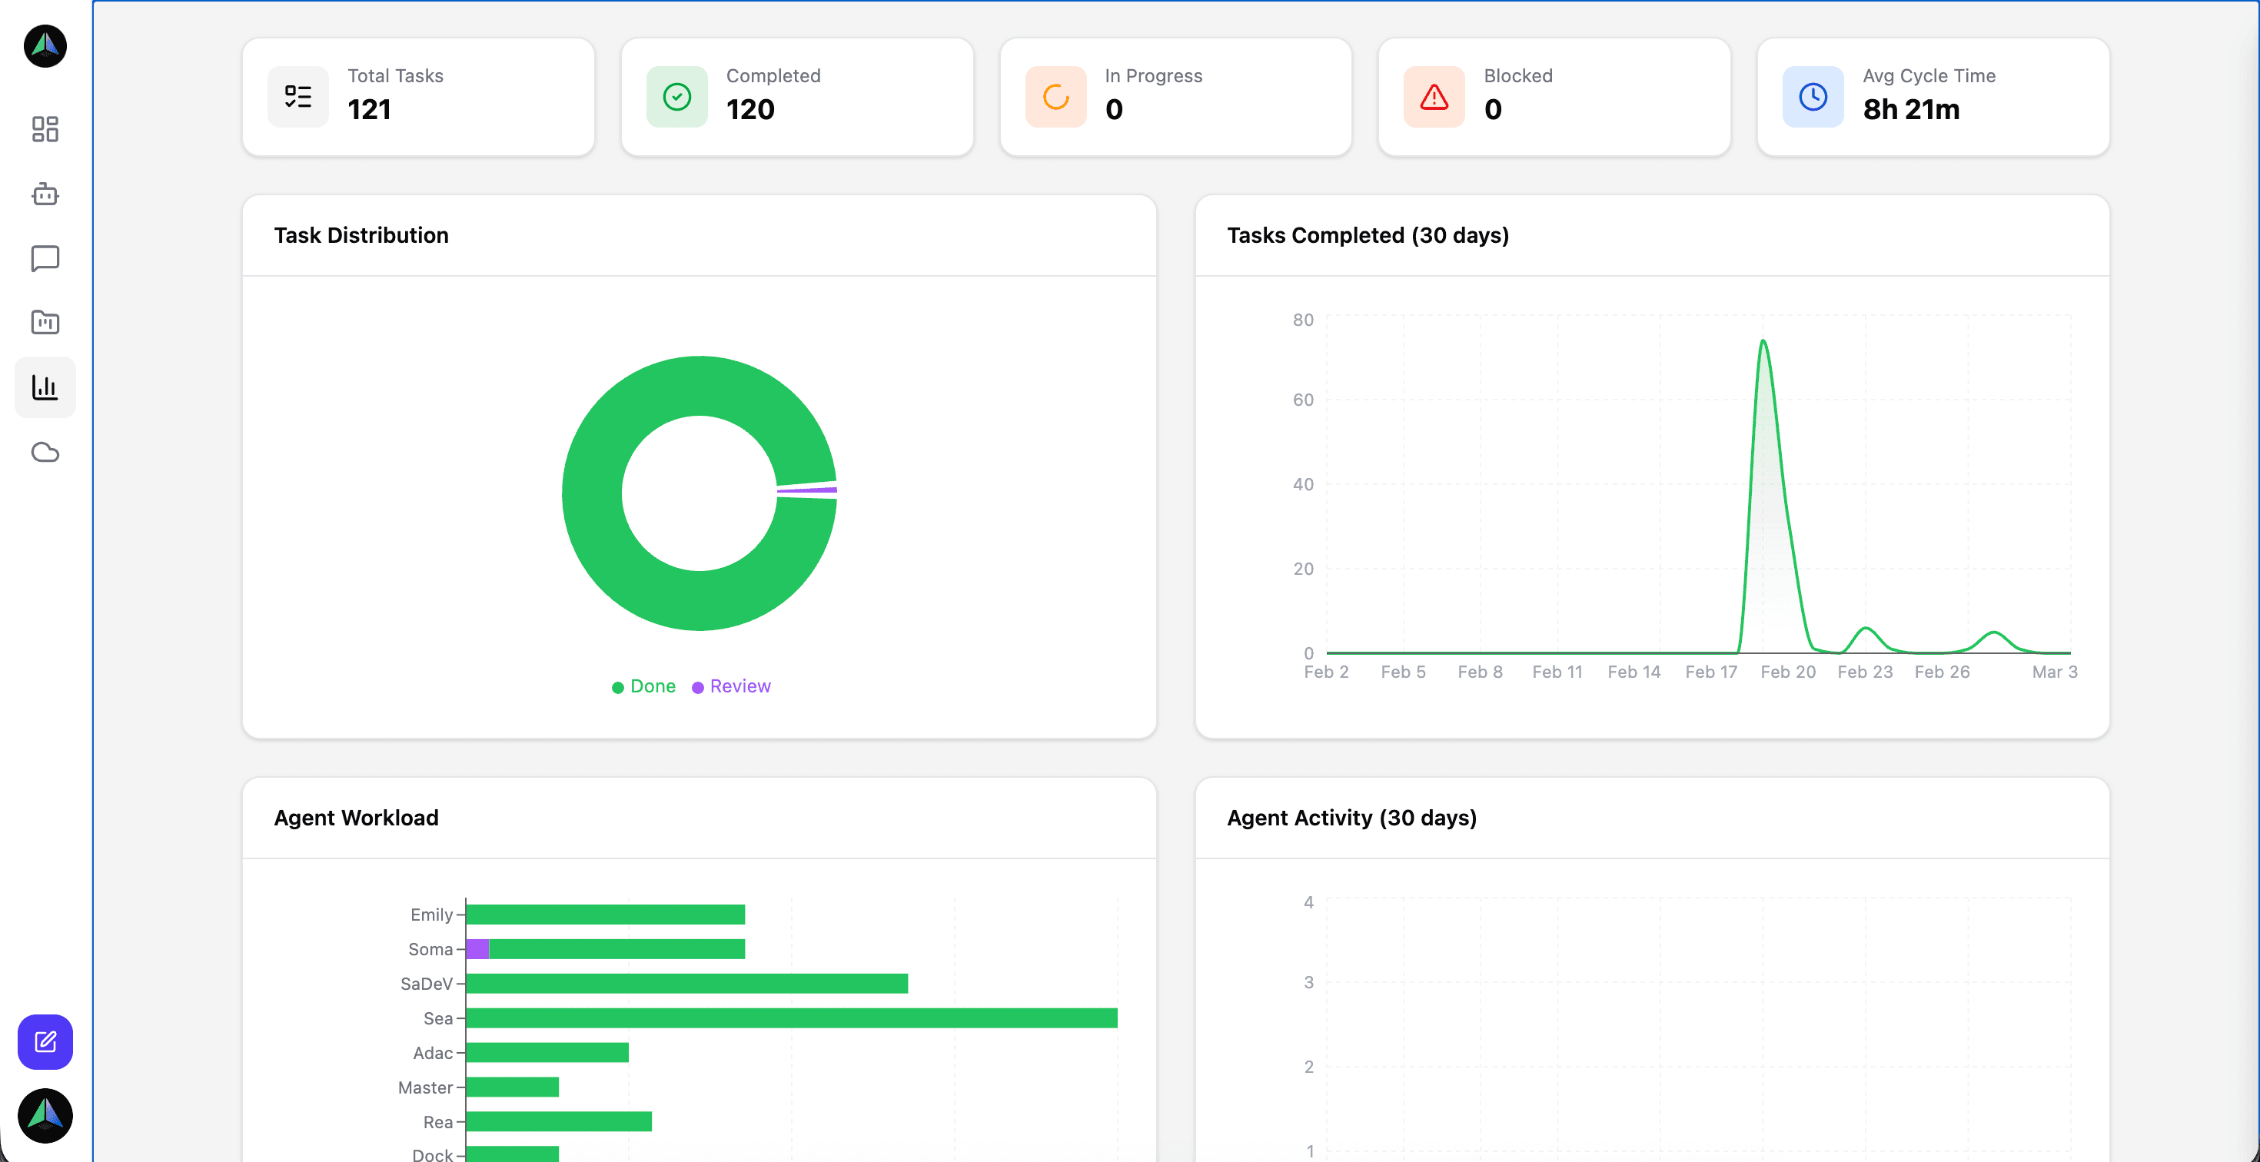
Task: Open the projects archive icon
Action: tap(45, 322)
